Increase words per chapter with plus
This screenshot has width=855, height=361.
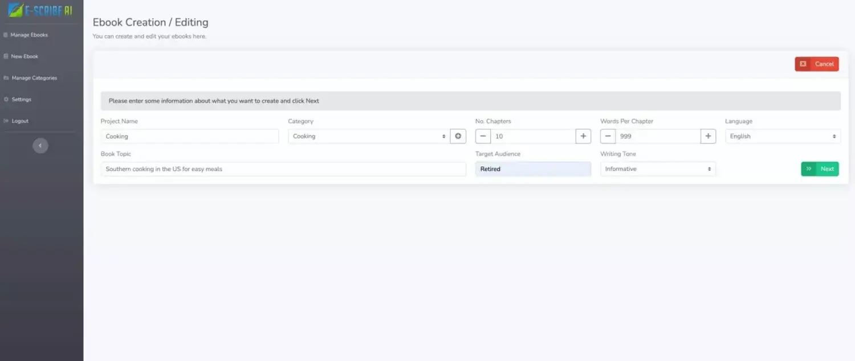click(708, 136)
